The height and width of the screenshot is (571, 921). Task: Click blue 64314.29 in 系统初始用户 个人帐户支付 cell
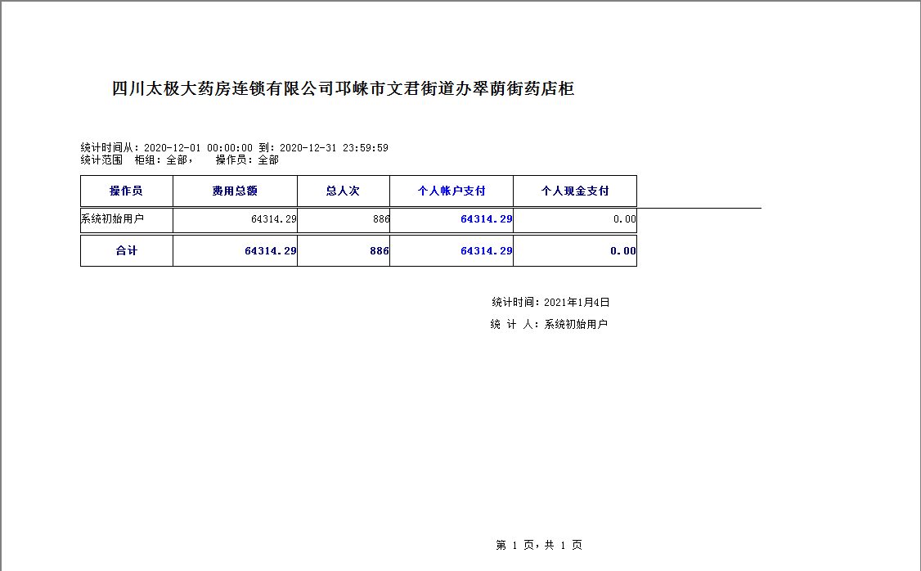coord(487,219)
